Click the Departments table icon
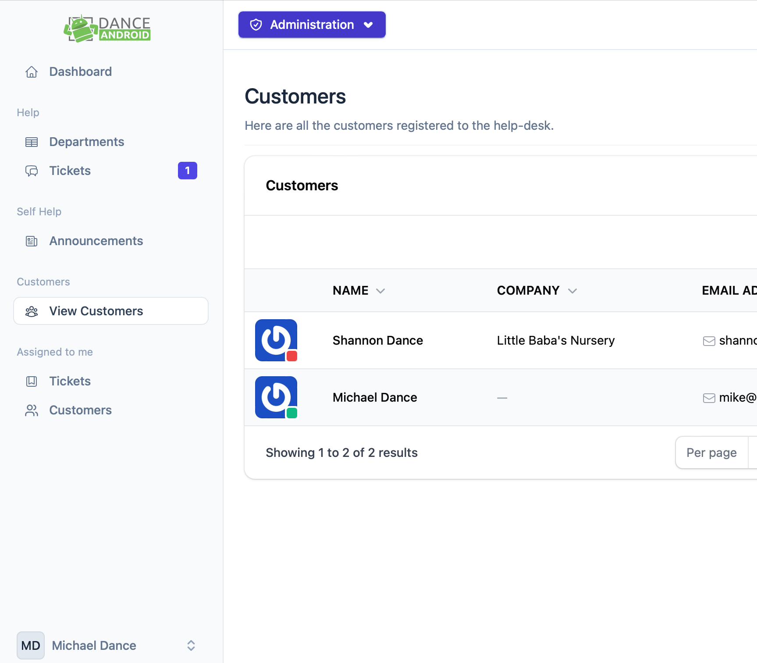Screen dimensions: 757x663 click(32, 142)
